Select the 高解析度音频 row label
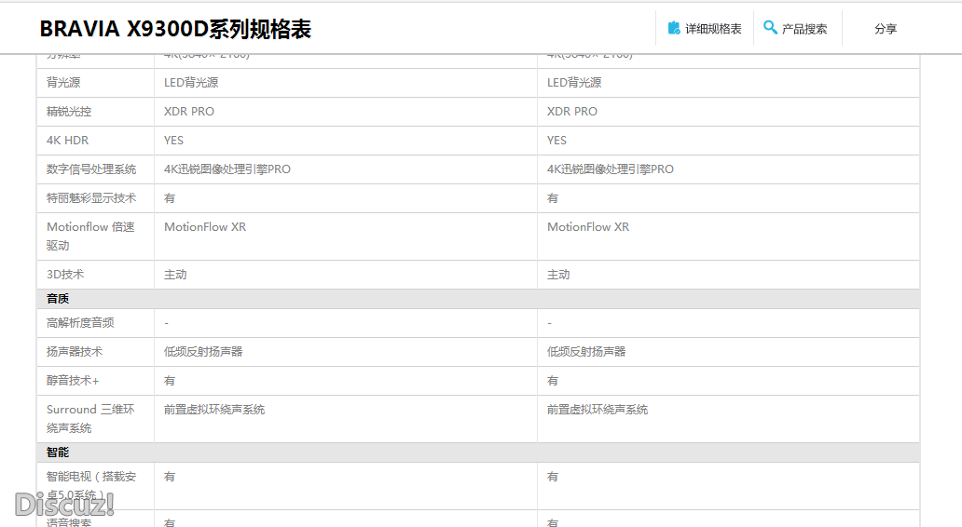The image size is (962, 527). coord(80,323)
